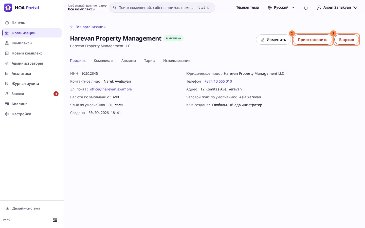Open Arsen Sahakyan user menu
Screen dimensions: 365x228
(337, 8)
